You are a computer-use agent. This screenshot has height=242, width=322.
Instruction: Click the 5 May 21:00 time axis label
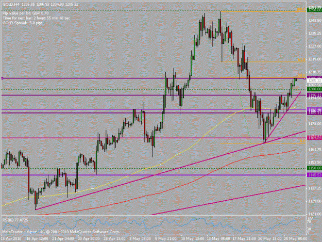tap(166, 239)
